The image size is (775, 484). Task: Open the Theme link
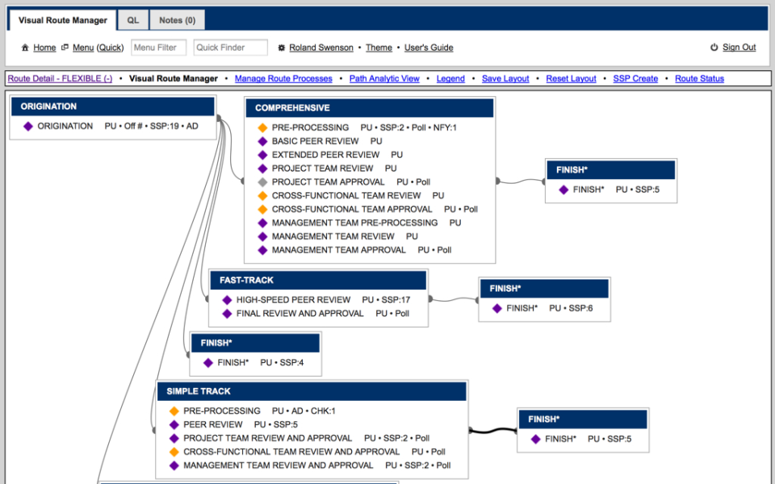379,48
